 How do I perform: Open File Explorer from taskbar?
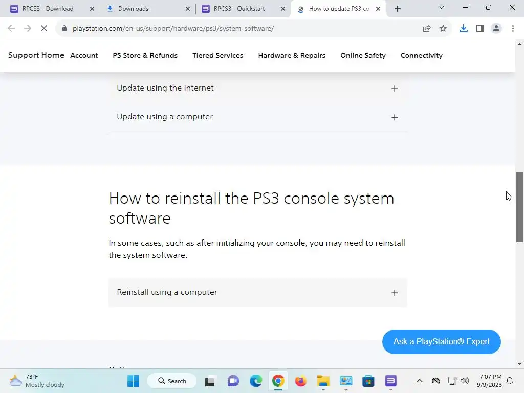323,381
